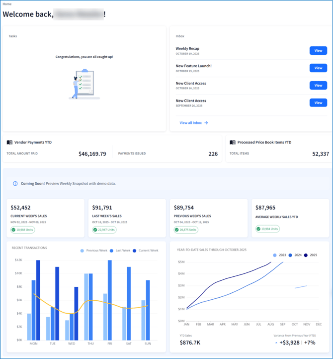View the October 16 New Client Access message

pos(318,86)
